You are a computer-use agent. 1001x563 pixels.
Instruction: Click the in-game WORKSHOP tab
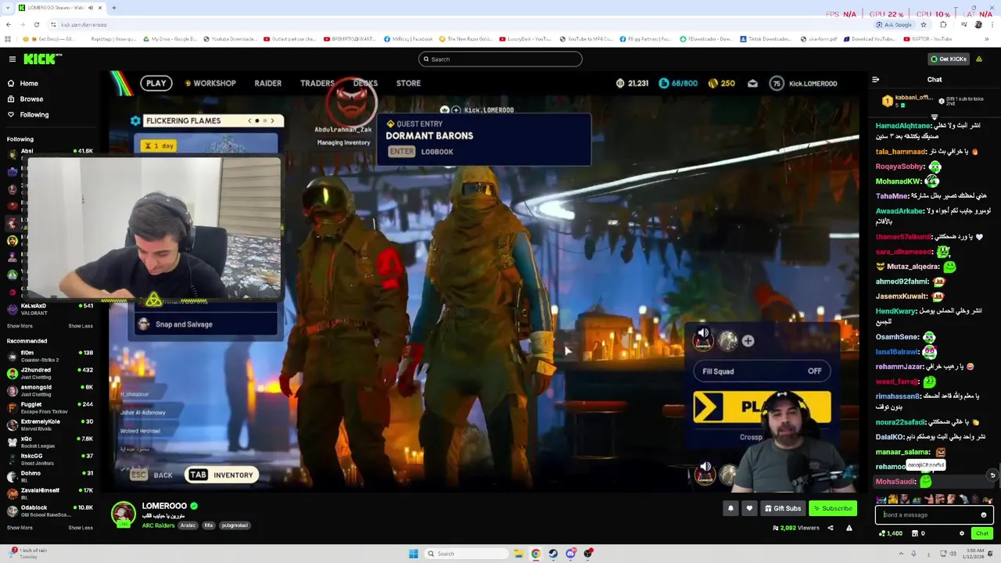pos(210,83)
